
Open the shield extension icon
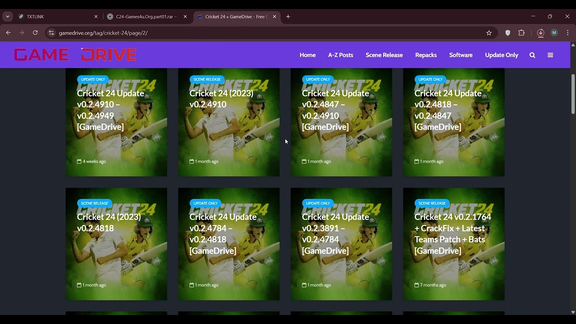click(x=508, y=33)
